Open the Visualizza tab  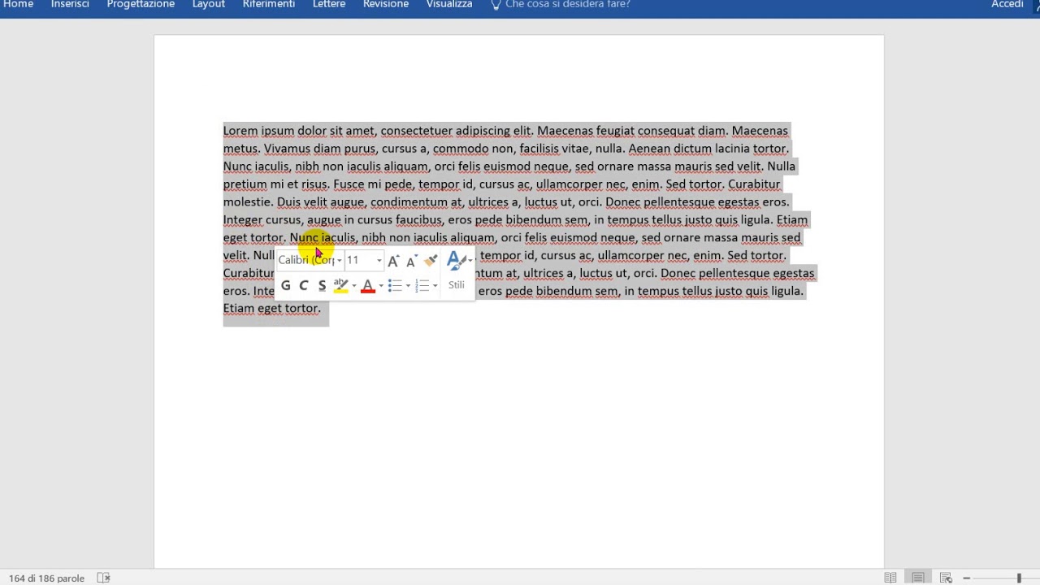point(448,5)
